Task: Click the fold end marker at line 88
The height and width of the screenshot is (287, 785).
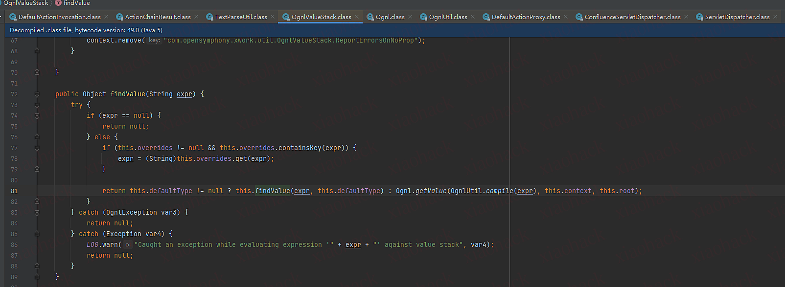Action: click(x=37, y=266)
